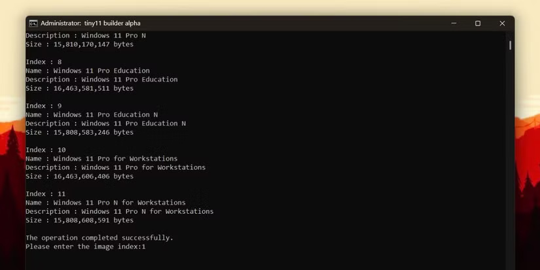Image resolution: width=540 pixels, height=270 pixels.
Task: Click 'The operation completed successfully.' message
Action: pos(99,238)
